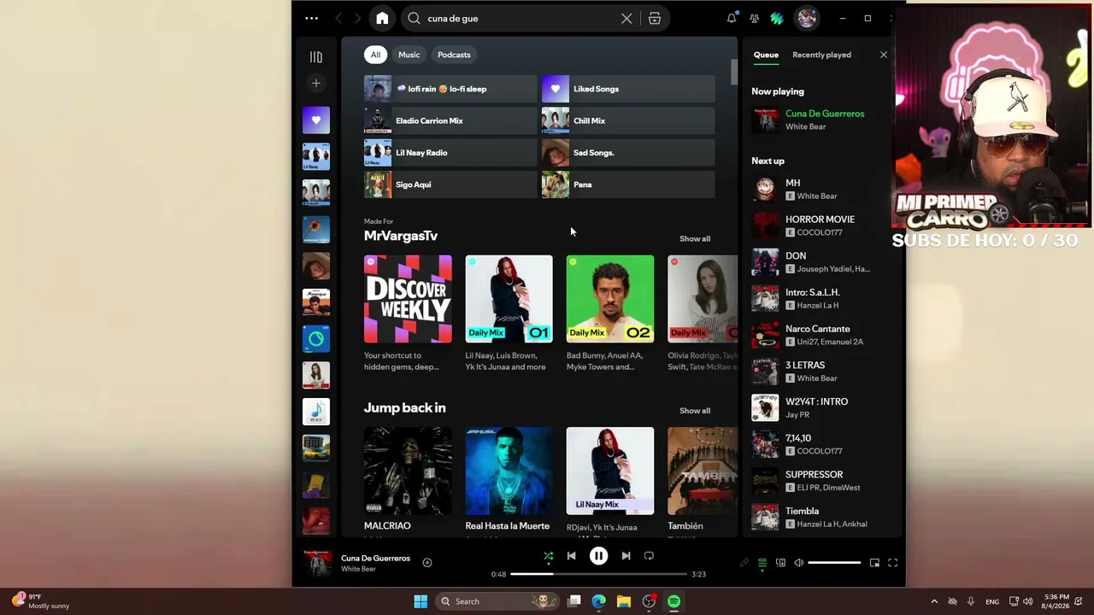
Task: Open File Explorer from the taskbar
Action: 624,601
